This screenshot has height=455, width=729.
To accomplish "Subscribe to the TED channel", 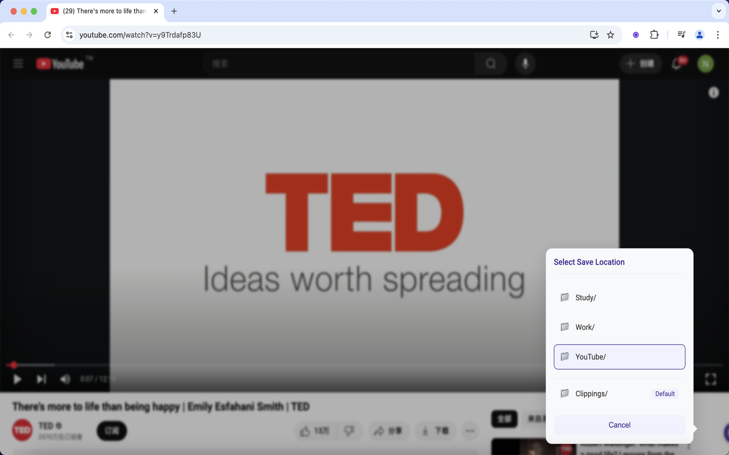I will [x=112, y=431].
